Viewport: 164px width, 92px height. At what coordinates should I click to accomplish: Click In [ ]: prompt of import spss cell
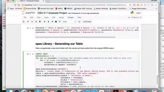[30, 54]
